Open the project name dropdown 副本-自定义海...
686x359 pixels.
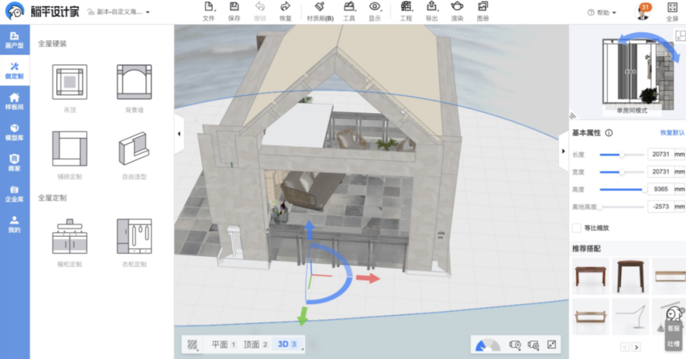tap(119, 12)
